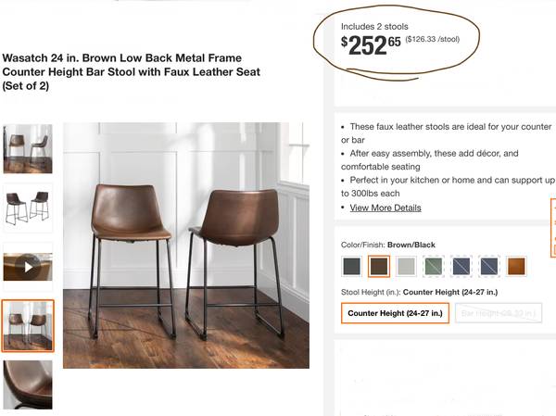The image size is (556, 416).
Task: Select the dark gray color swatch
Action: point(352,266)
